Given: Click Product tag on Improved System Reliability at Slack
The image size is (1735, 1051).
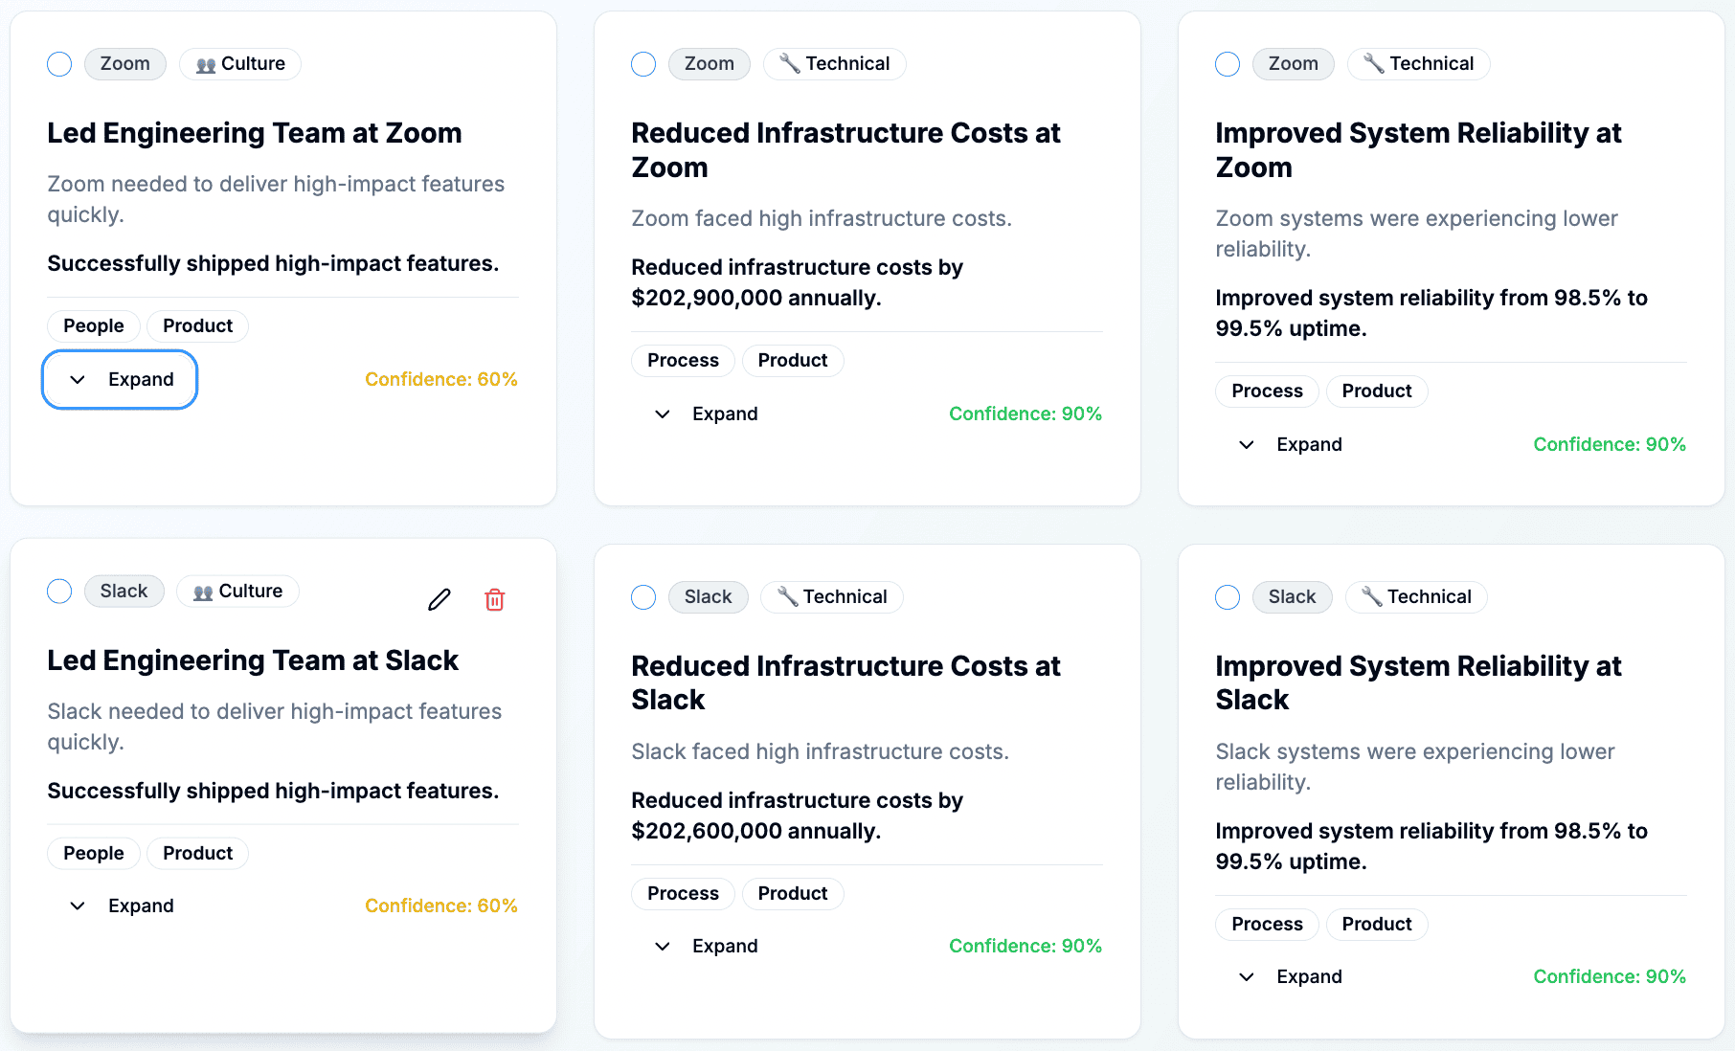Looking at the screenshot, I should tap(1377, 925).
